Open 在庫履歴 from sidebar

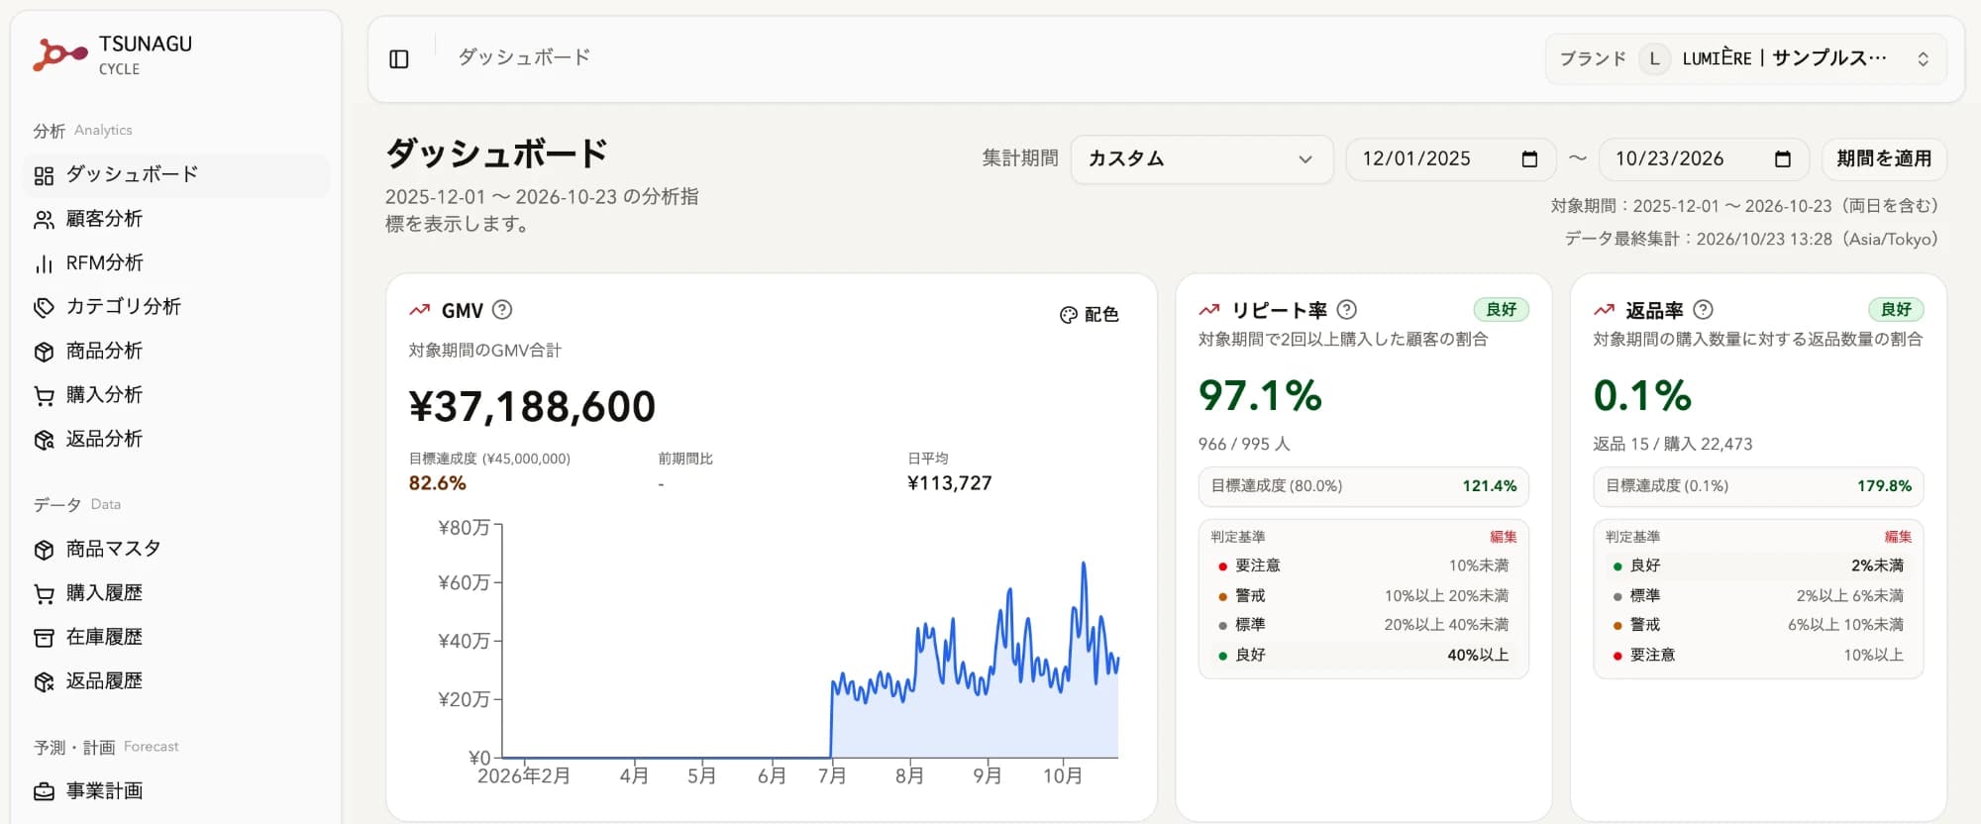176,637
